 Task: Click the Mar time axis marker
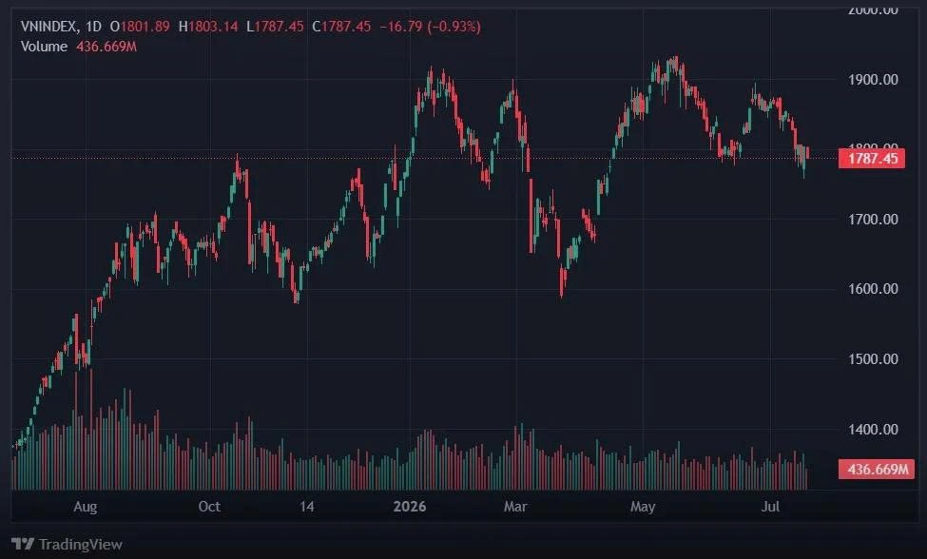(x=515, y=507)
